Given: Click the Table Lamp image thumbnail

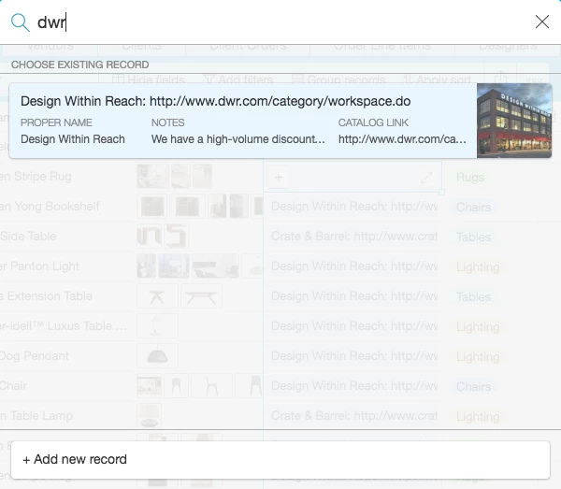Looking at the screenshot, I should pyautogui.click(x=150, y=416).
